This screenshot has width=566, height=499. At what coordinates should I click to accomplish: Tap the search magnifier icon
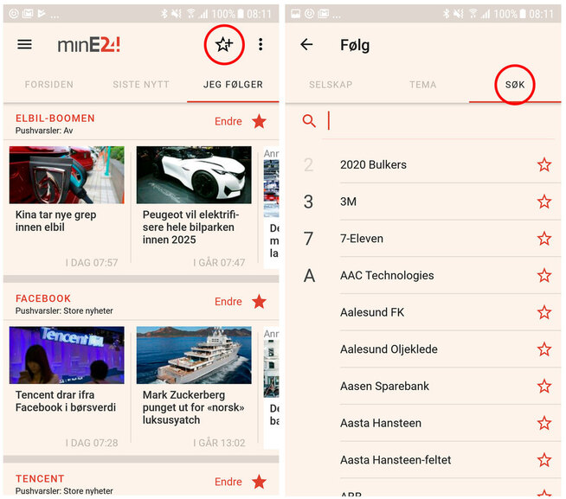309,121
